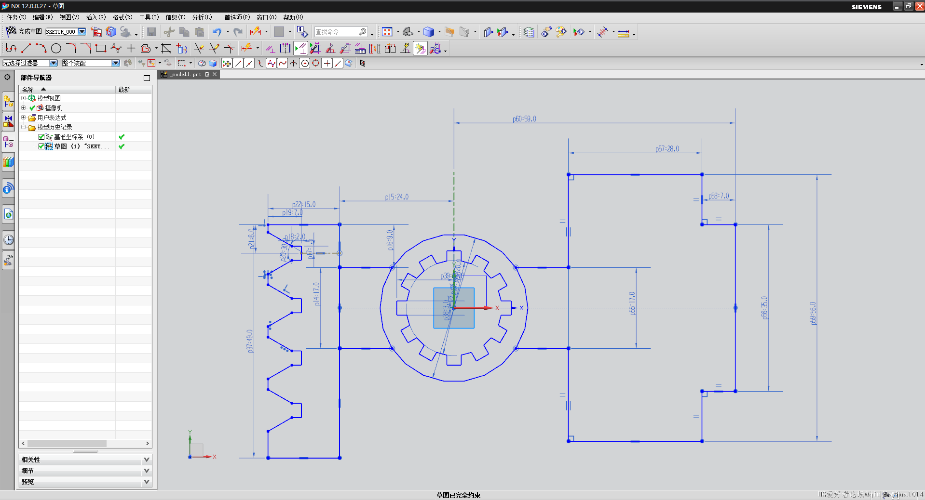The width and height of the screenshot is (925, 500).
Task: Click the 查找命令 search field
Action: [341, 32]
